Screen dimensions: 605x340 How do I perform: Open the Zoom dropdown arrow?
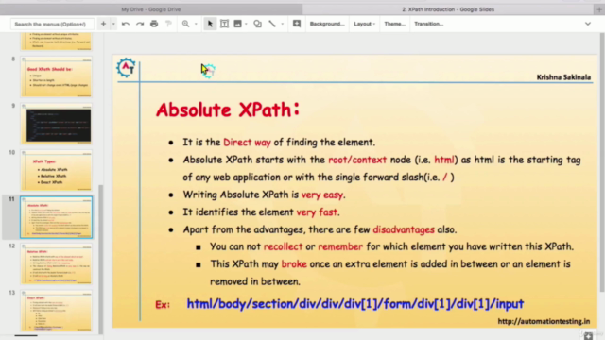pyautogui.click(x=196, y=24)
